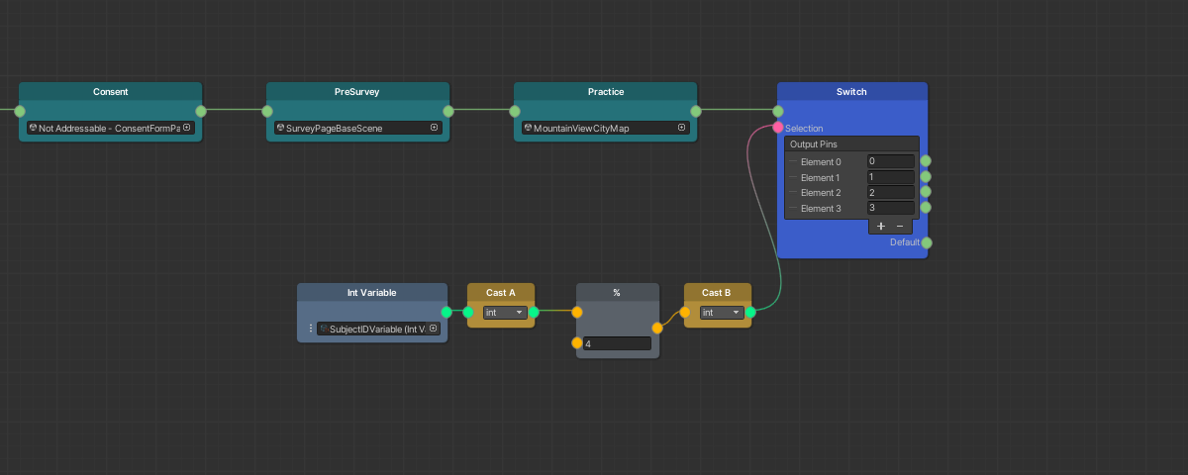Click the Cast B output port
The height and width of the screenshot is (475, 1188).
click(750, 312)
